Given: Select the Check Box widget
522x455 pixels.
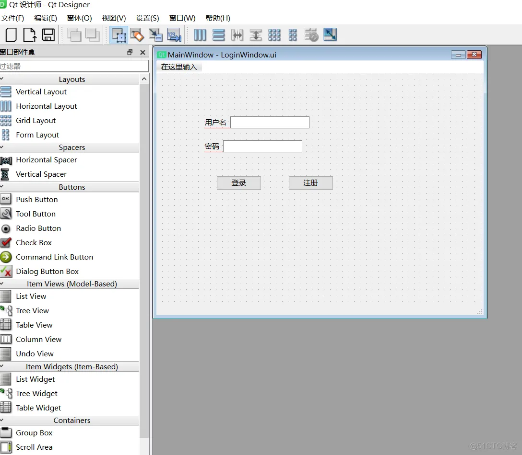Looking at the screenshot, I should [x=34, y=243].
